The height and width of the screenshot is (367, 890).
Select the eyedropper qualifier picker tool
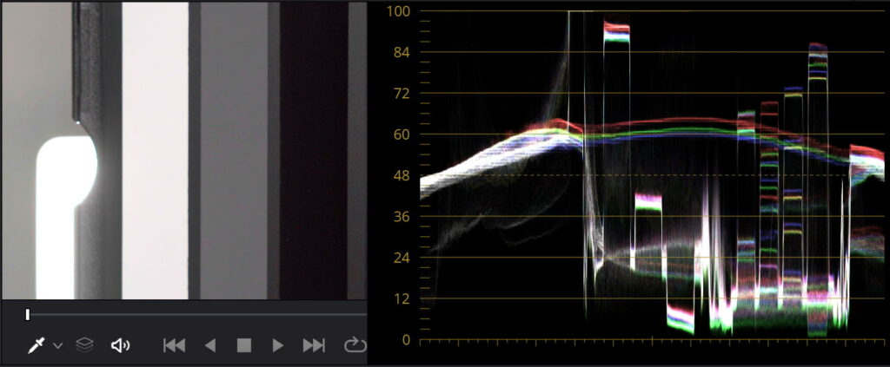pos(37,345)
